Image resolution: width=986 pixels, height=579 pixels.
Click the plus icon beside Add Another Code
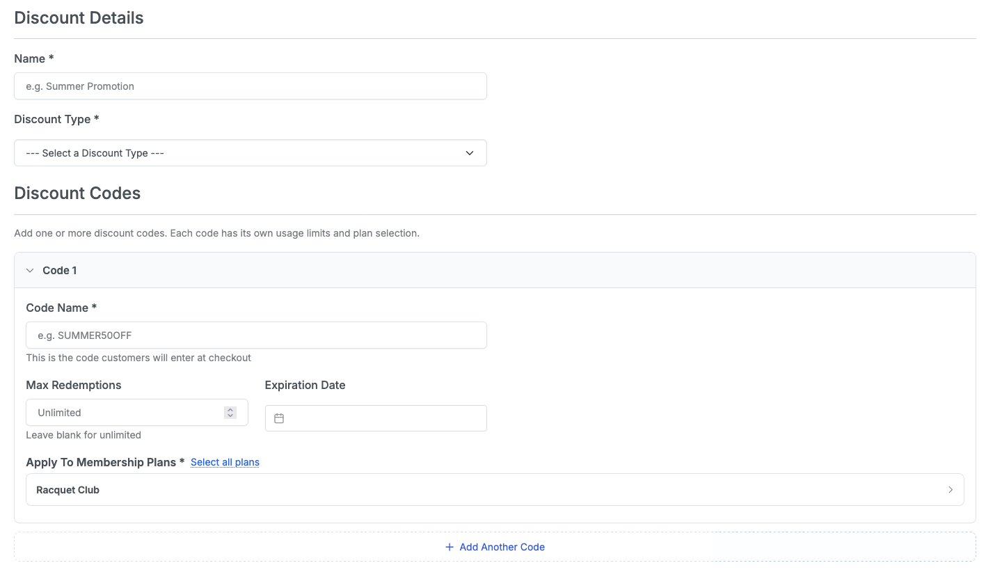click(450, 547)
